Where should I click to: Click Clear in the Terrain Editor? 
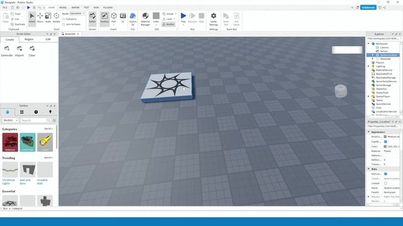click(x=32, y=51)
